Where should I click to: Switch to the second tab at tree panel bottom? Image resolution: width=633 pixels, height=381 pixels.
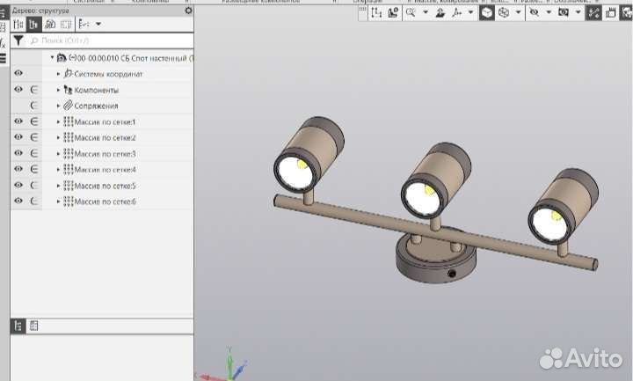[x=33, y=326]
